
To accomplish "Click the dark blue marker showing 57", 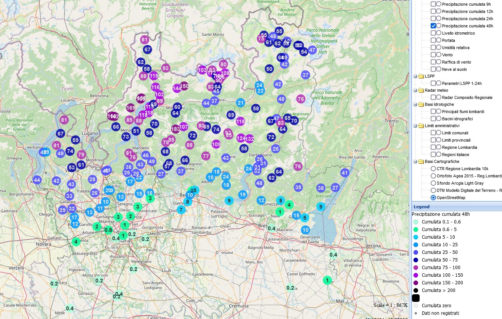I will (x=167, y=166).
